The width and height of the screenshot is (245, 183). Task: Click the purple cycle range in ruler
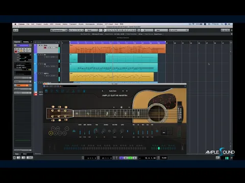[x=117, y=43]
